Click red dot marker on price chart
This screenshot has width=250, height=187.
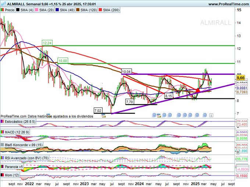(198, 90)
